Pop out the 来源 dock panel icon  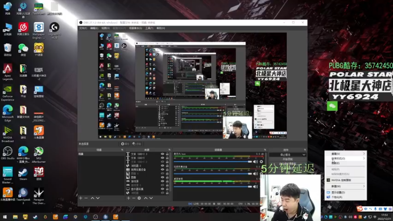coord(169,150)
